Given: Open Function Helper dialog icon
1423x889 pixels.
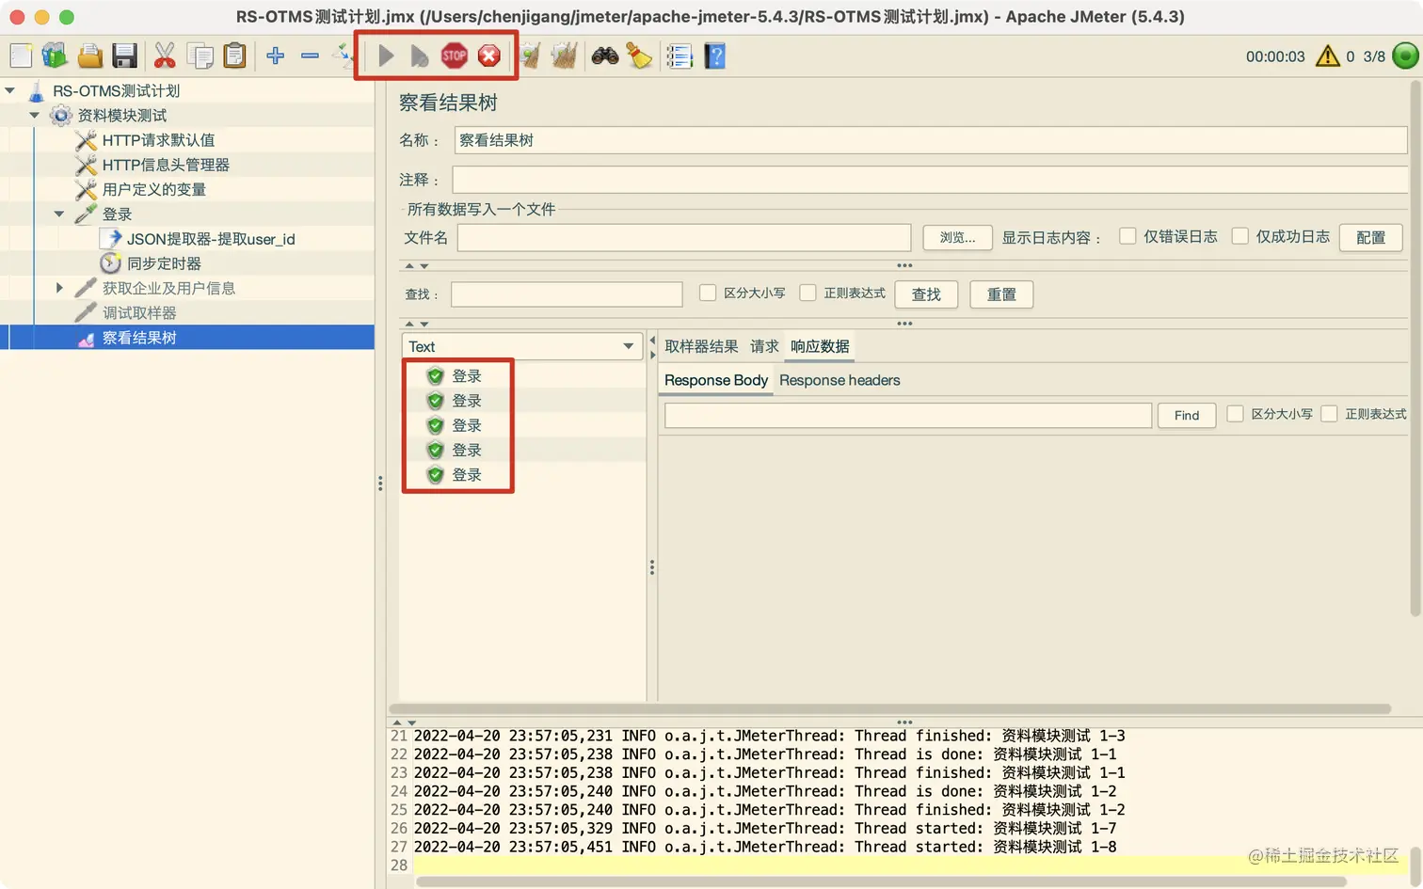Looking at the screenshot, I should pyautogui.click(x=679, y=56).
